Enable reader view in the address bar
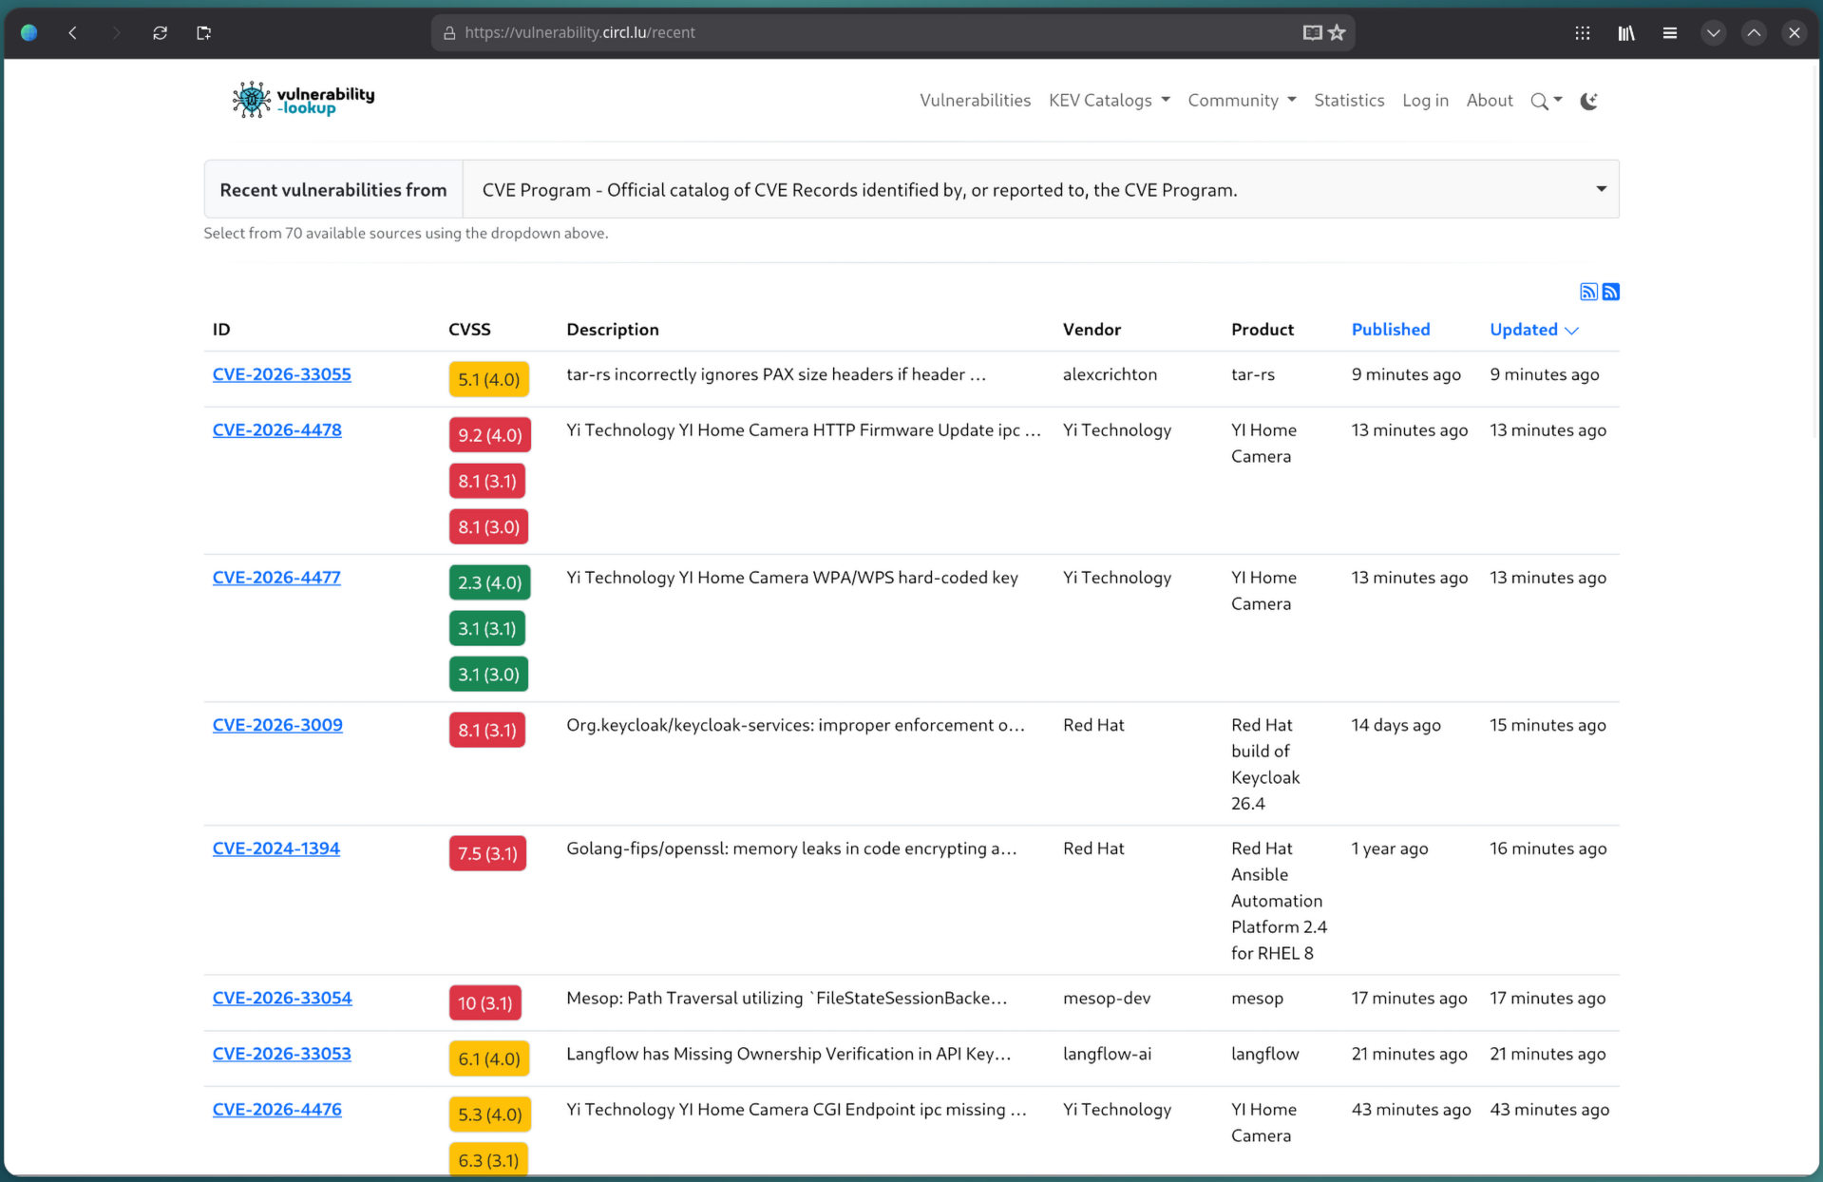Image resolution: width=1823 pixels, height=1182 pixels. click(x=1312, y=31)
